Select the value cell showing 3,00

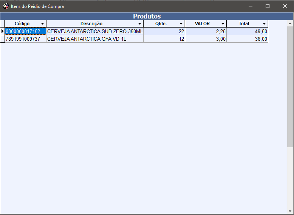point(206,39)
